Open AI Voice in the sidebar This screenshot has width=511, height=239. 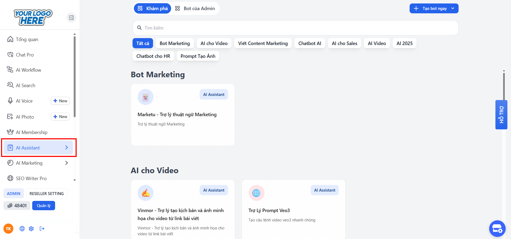(24, 101)
